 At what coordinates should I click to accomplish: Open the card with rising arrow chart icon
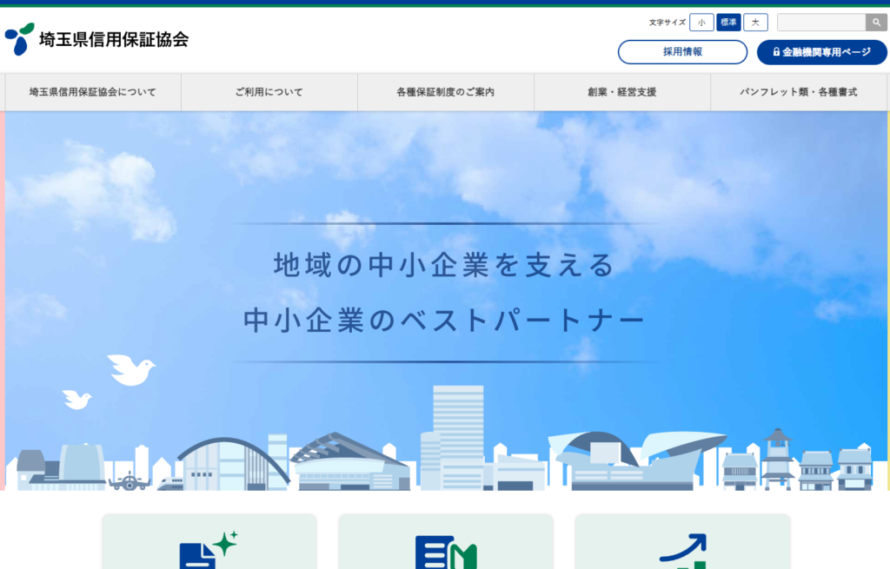(682, 542)
